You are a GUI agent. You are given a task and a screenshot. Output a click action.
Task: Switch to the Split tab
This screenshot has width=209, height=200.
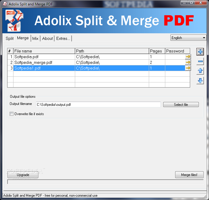pyautogui.click(x=10, y=38)
